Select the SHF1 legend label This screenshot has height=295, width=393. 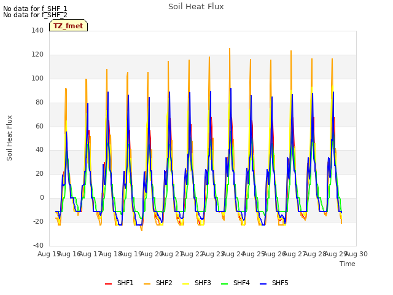(x=125, y=283)
